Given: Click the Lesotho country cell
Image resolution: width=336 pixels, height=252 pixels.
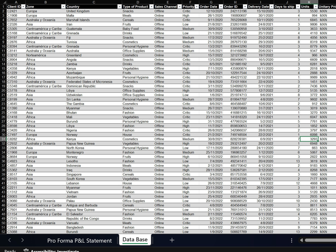Looking at the screenshot, I should tap(94, 161).
